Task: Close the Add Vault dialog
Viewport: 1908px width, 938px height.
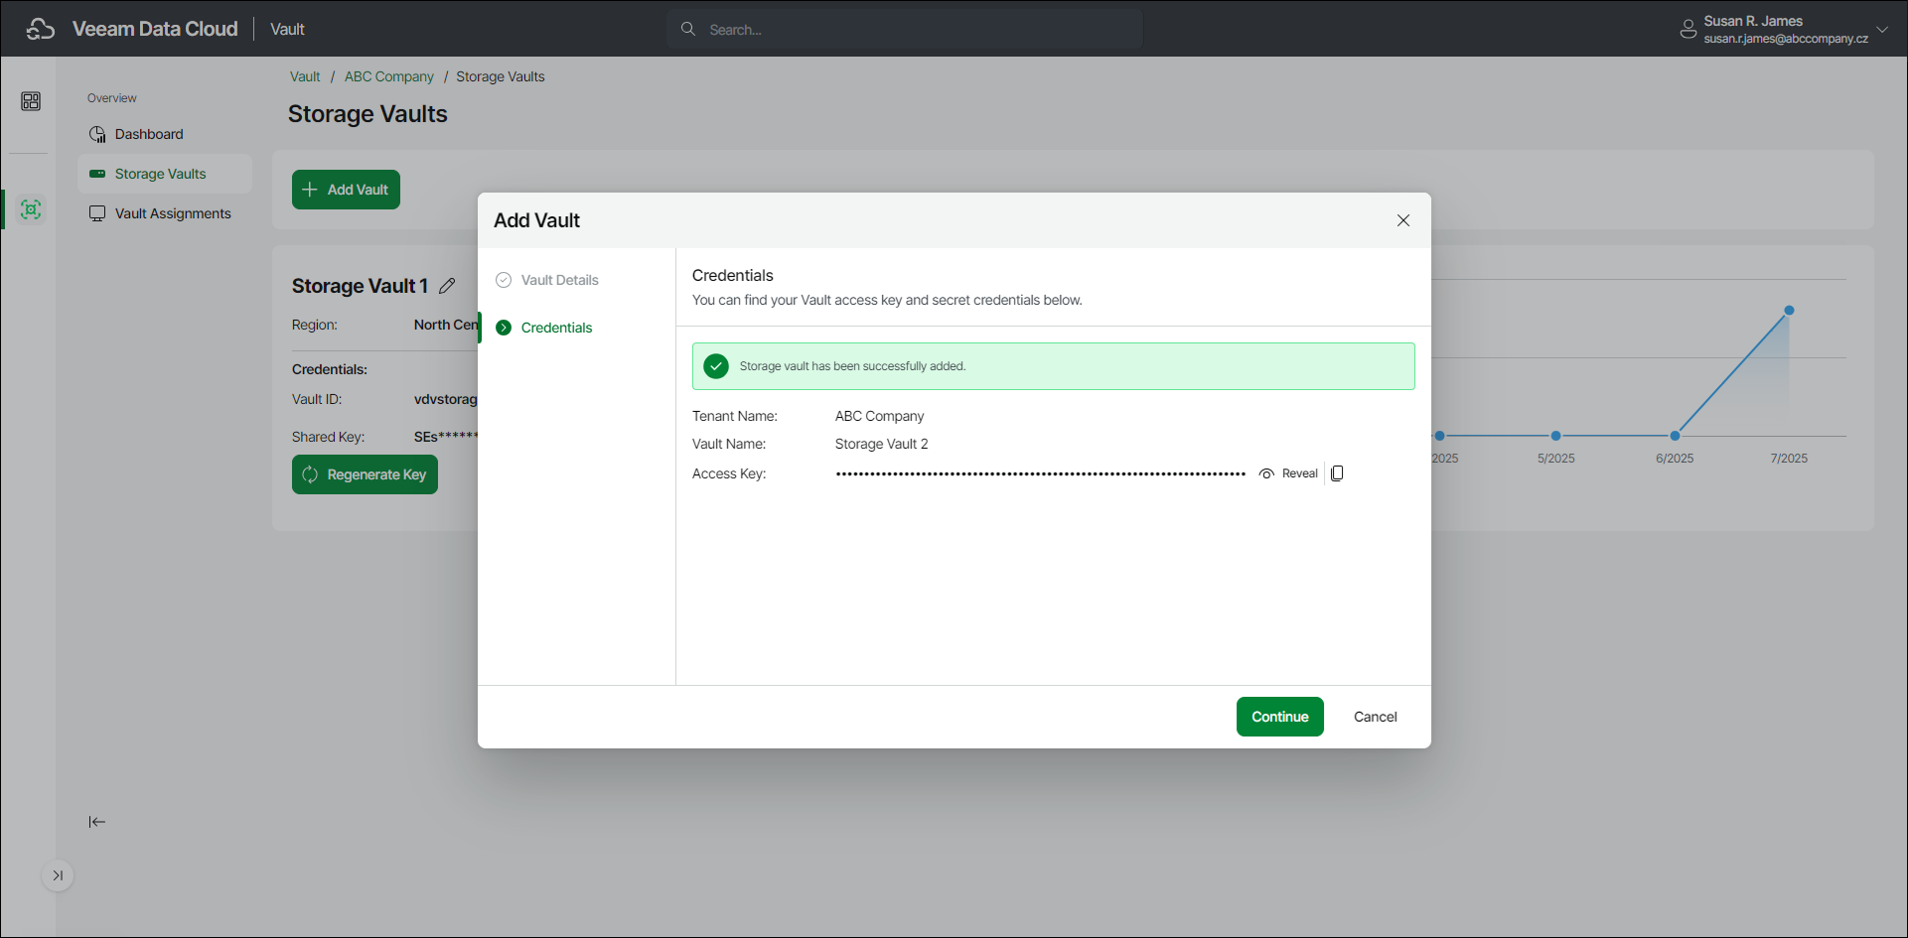Action: point(1403,220)
